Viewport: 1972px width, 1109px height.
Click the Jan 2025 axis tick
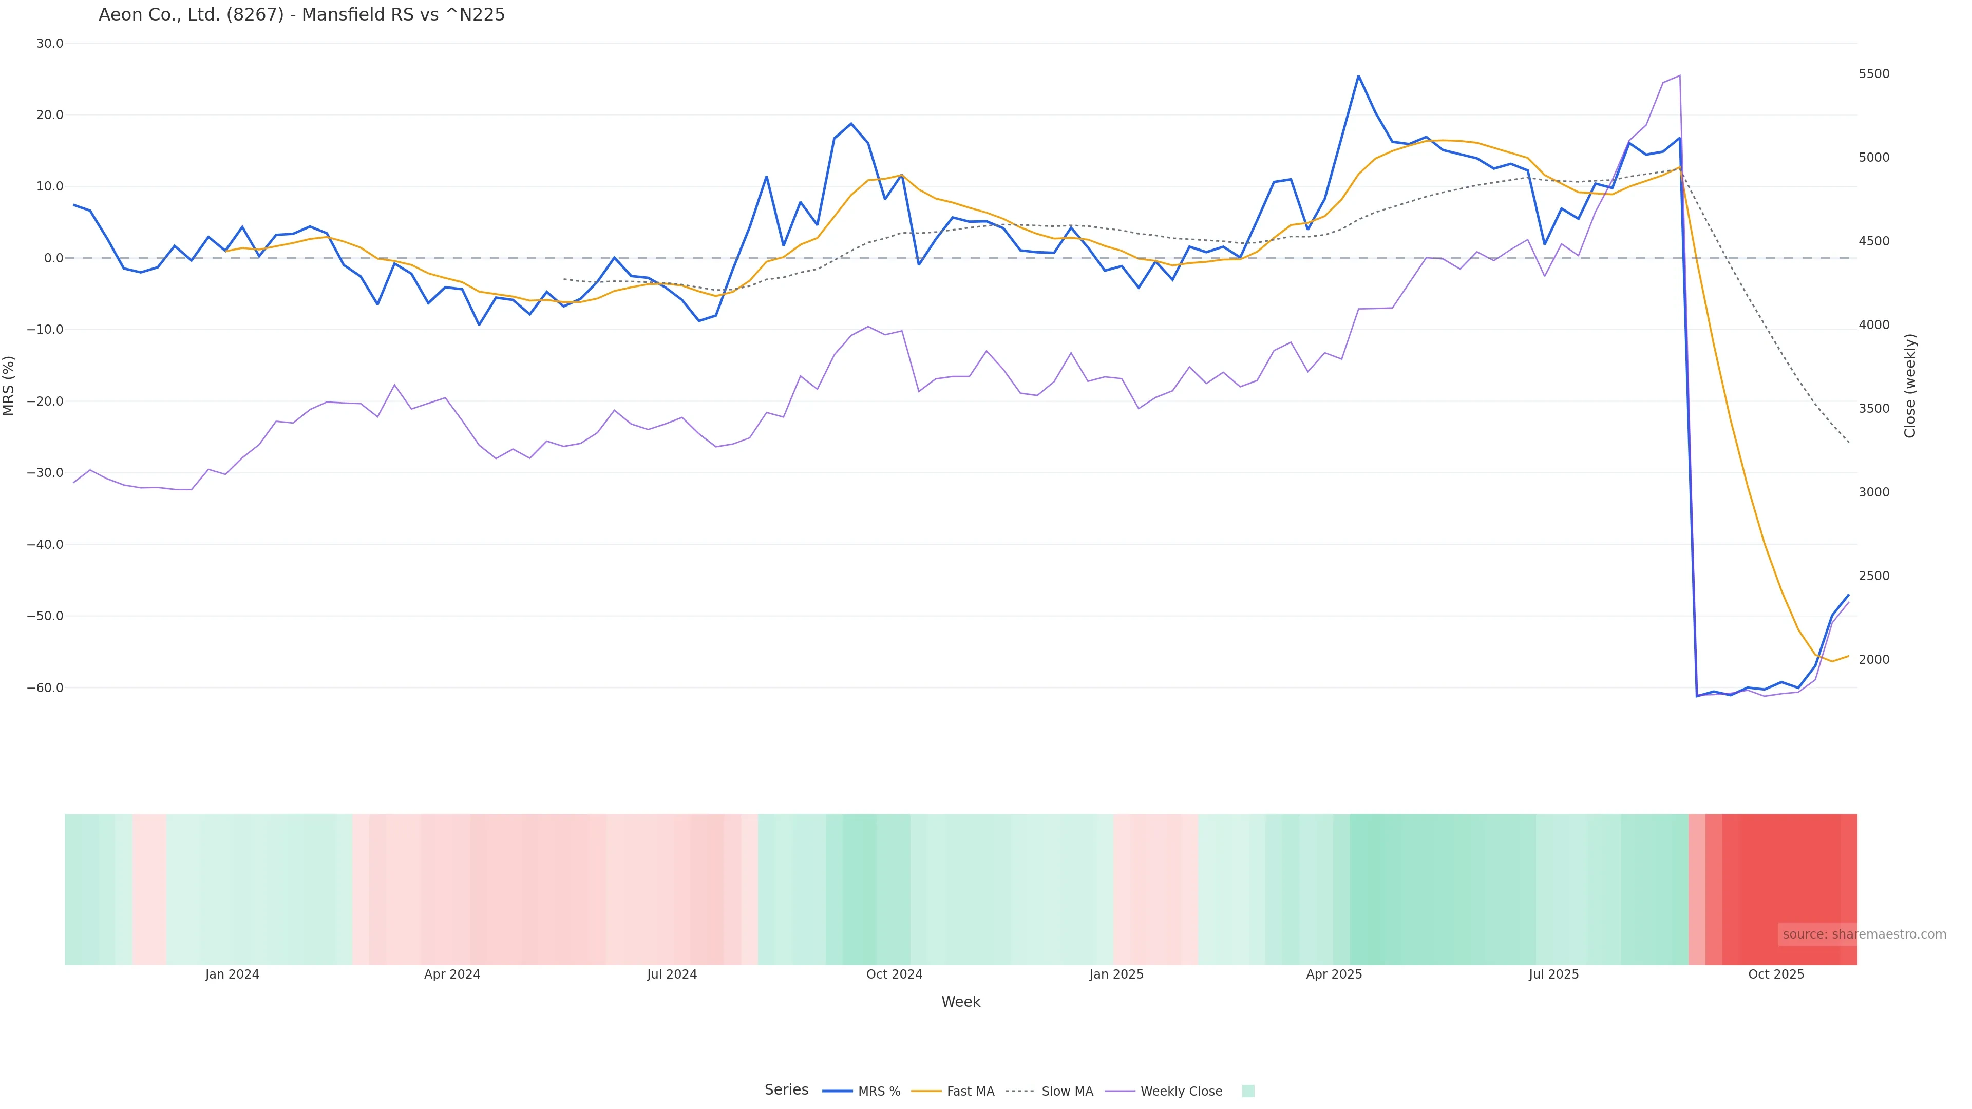click(1116, 974)
